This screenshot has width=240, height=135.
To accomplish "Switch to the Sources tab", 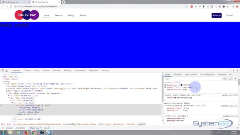I will (x=46, y=70).
